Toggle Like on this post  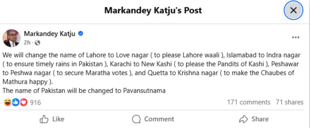[52, 119]
